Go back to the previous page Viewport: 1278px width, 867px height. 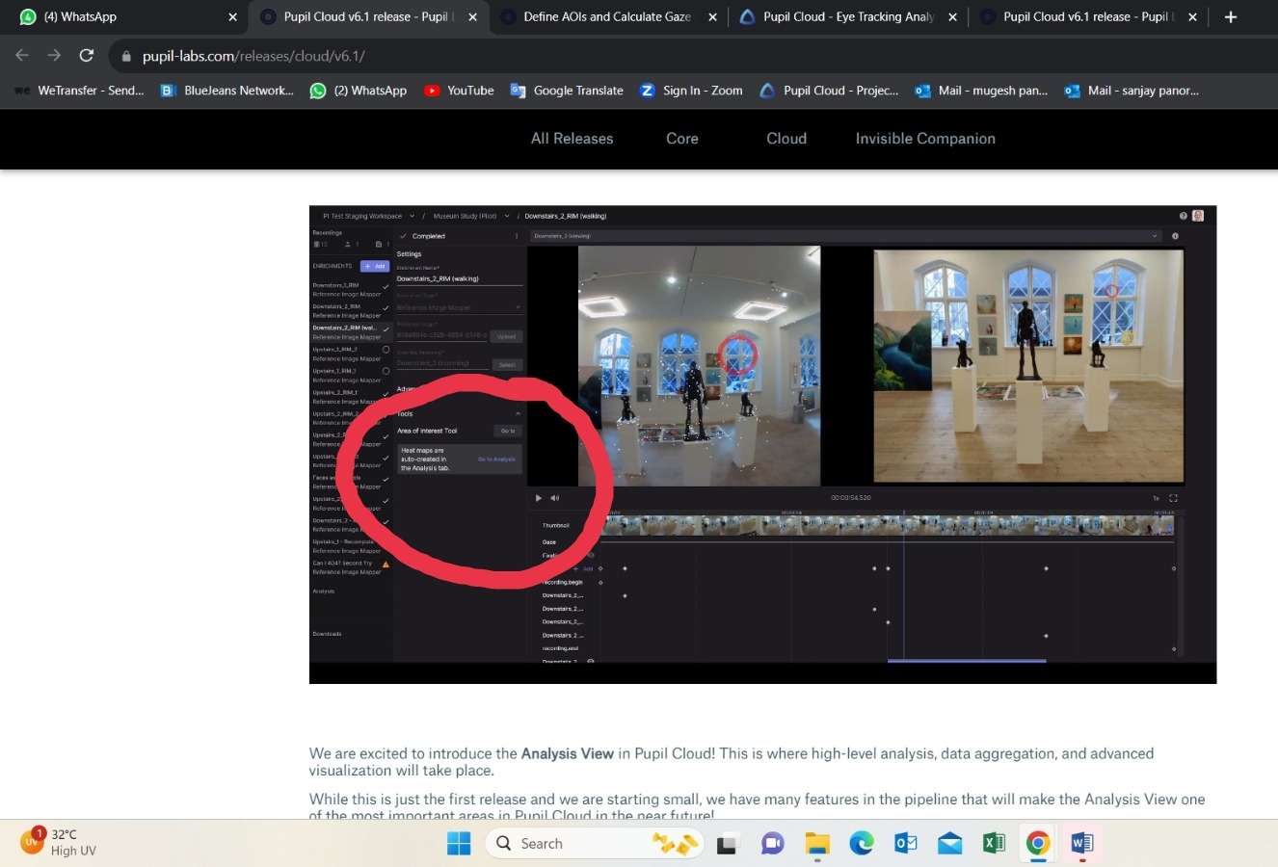pos(22,55)
